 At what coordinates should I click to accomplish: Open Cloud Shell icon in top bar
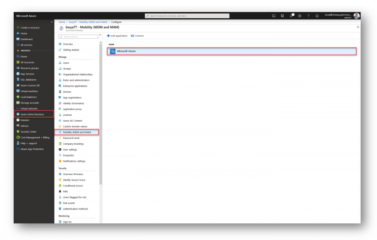pyautogui.click(x=273, y=16)
